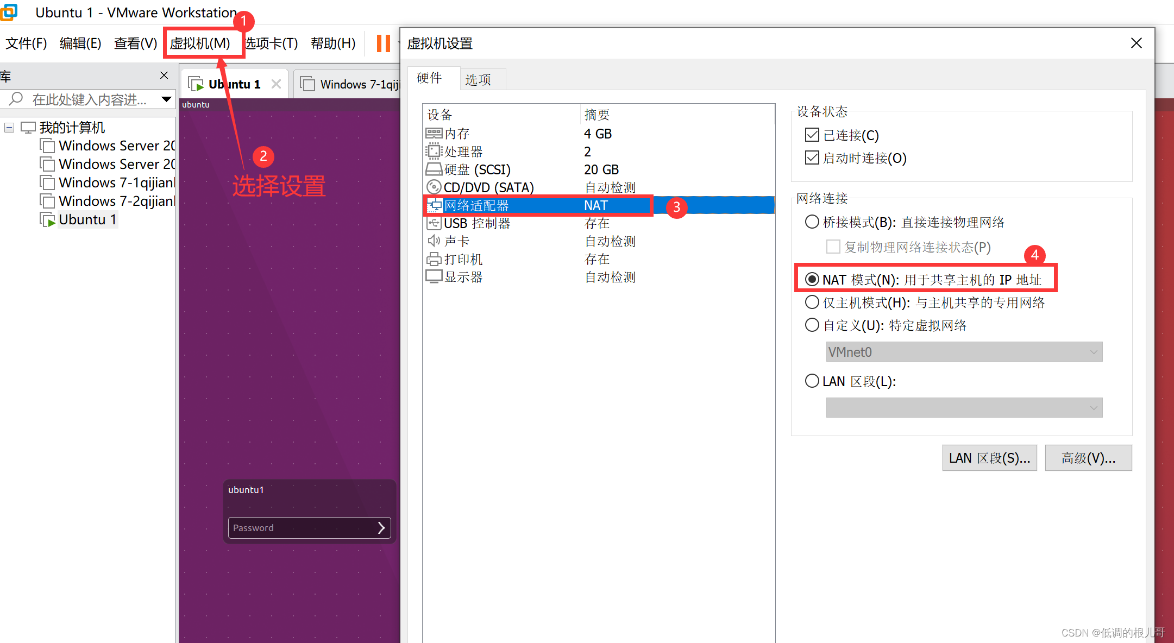1174x643 pixels.
Task: Switch to the 选项 options tab
Action: pyautogui.click(x=478, y=80)
